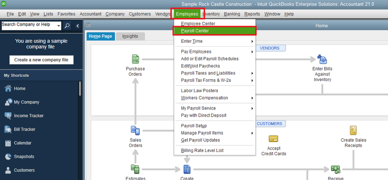Open the Receive Payments icon

pyautogui.click(x=336, y=170)
